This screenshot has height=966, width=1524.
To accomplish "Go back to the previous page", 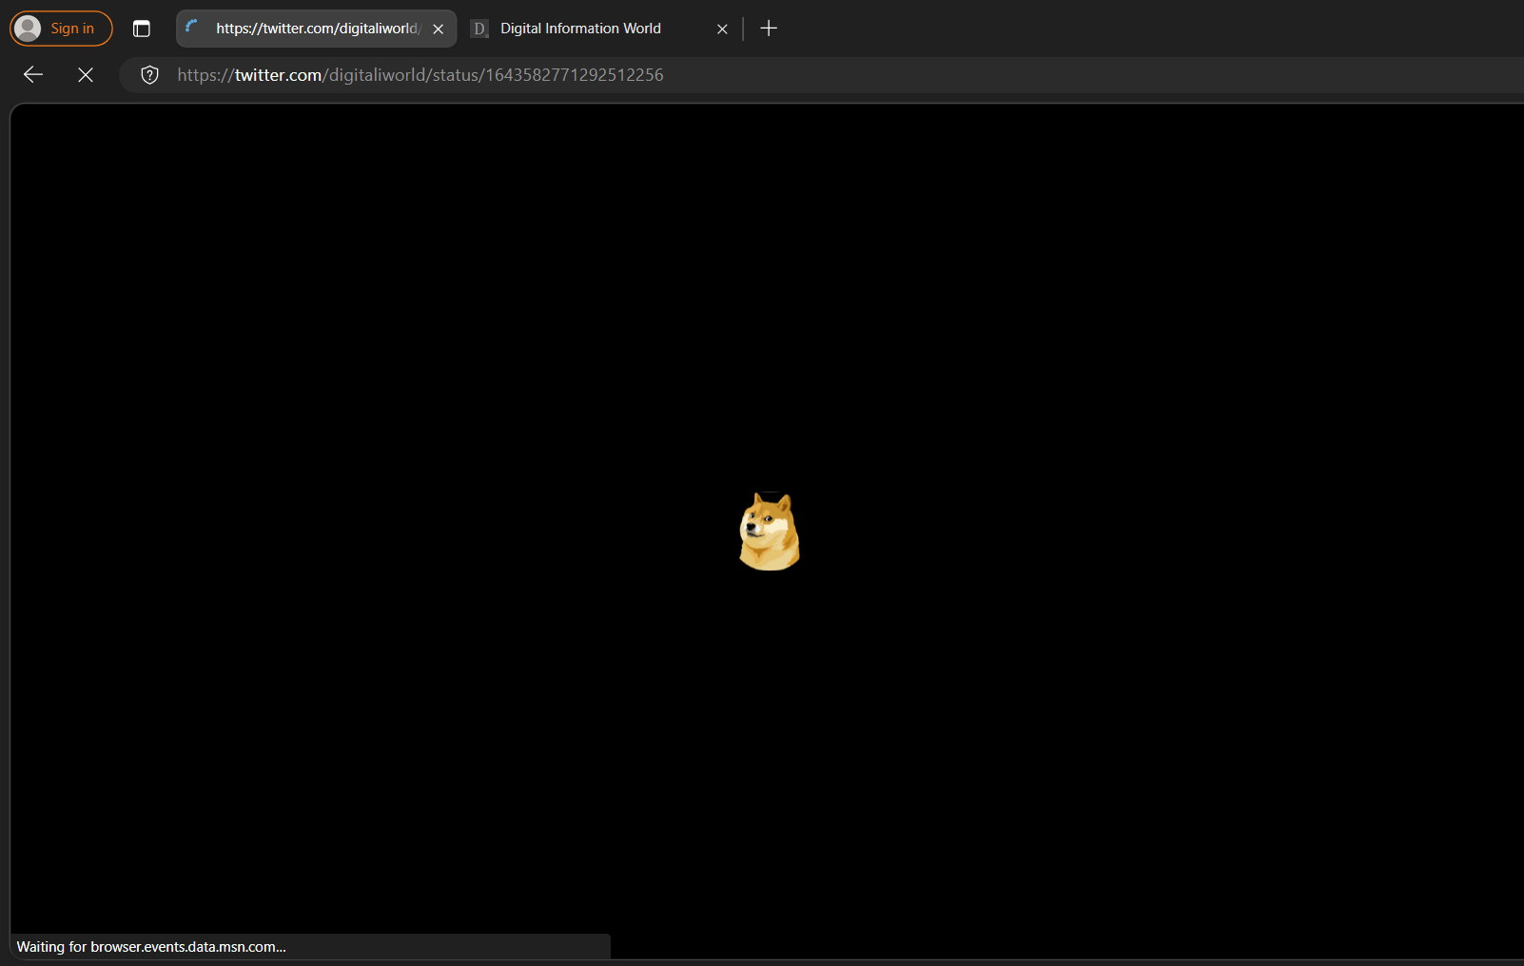I will pyautogui.click(x=33, y=75).
